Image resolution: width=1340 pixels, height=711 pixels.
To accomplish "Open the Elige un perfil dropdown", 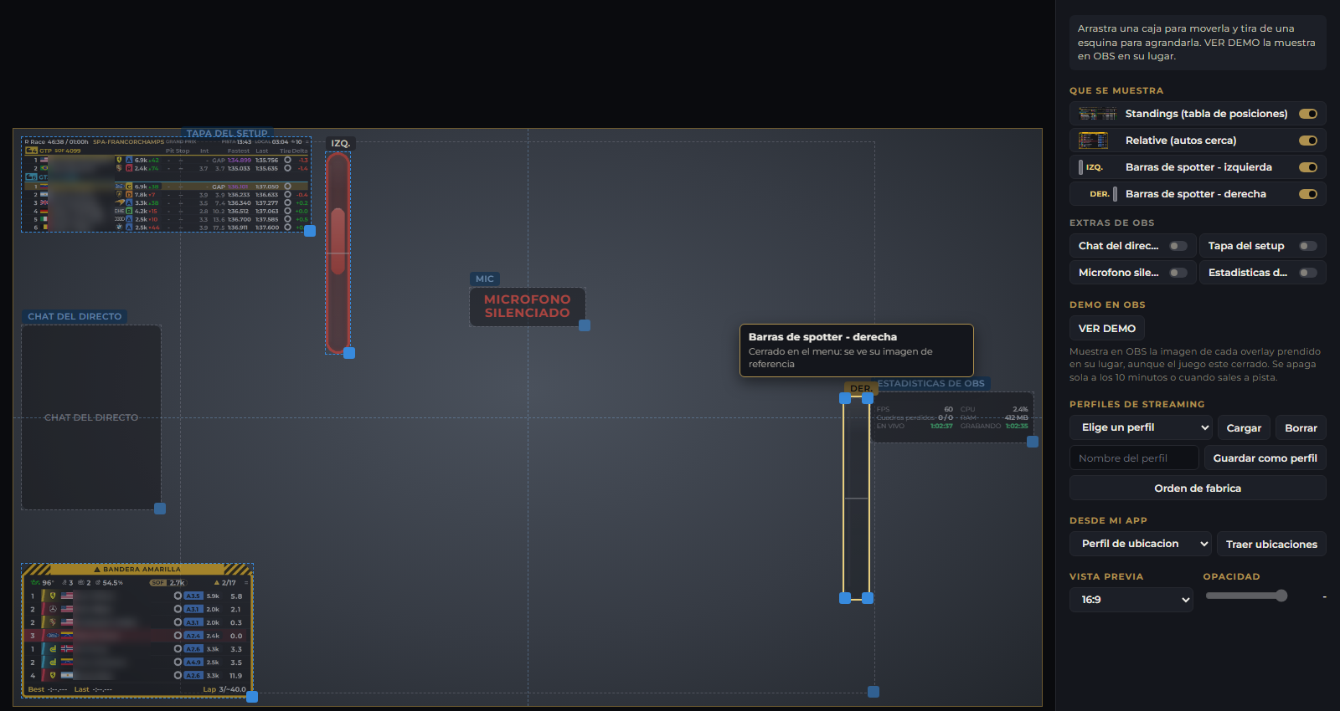I will coord(1141,427).
